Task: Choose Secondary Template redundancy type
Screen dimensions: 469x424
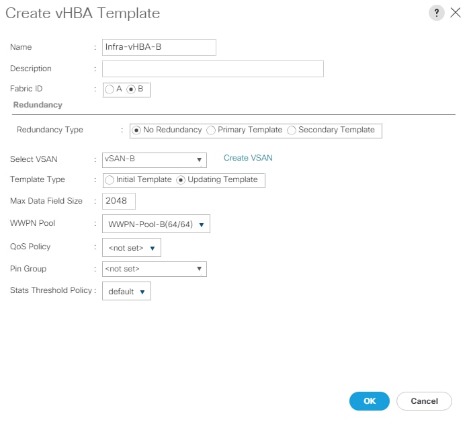Action: click(292, 130)
